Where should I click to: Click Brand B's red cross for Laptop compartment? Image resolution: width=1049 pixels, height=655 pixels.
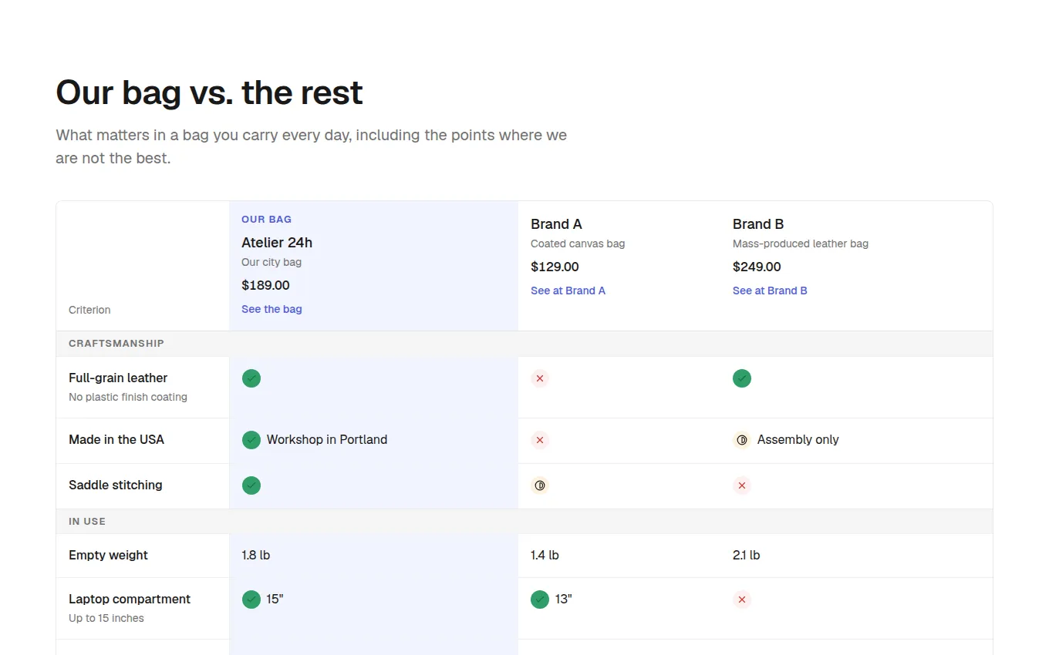click(x=742, y=600)
